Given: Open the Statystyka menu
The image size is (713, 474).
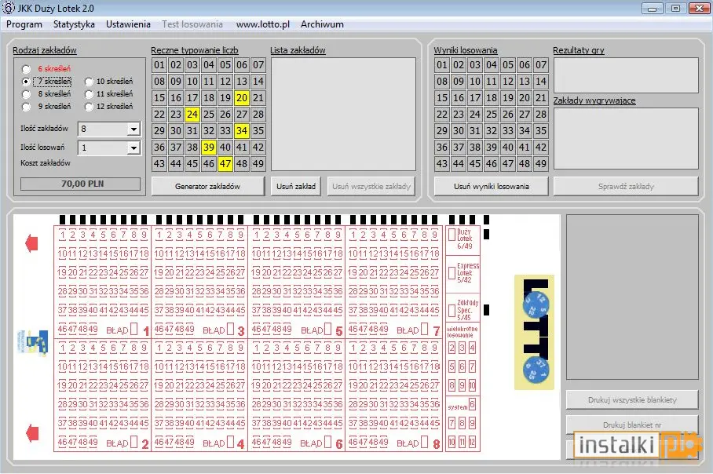Looking at the screenshot, I should tap(74, 24).
